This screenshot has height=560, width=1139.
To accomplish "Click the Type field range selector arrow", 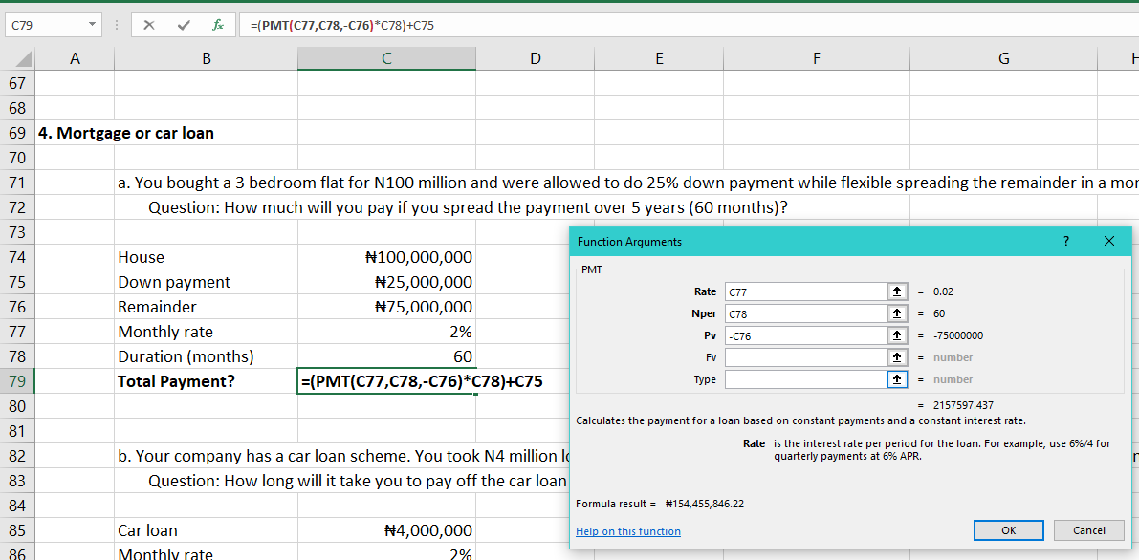I will (x=897, y=378).
